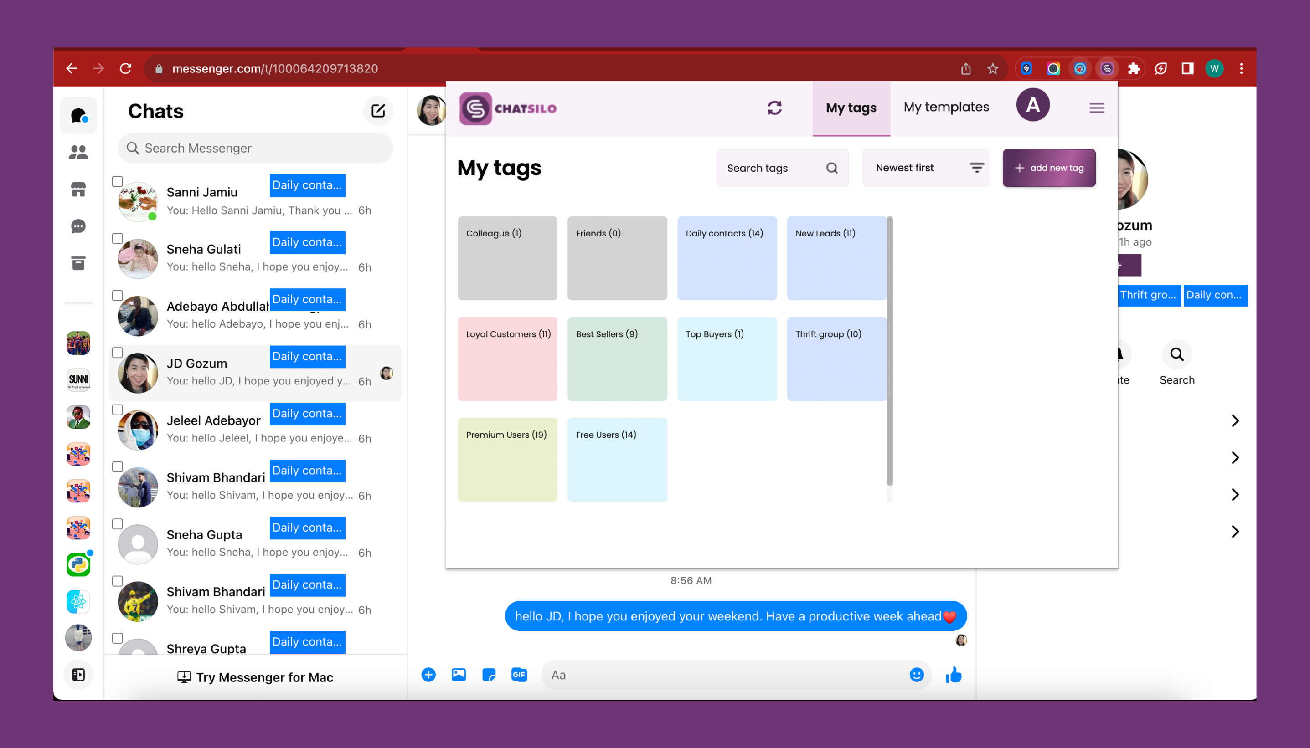Select the My tags tab

[851, 108]
